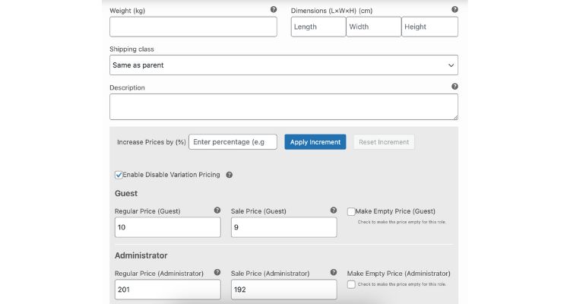This screenshot has height=304, width=570.
Task: Check Make Empty Price (Administrator) checkbox
Action: coord(351,284)
